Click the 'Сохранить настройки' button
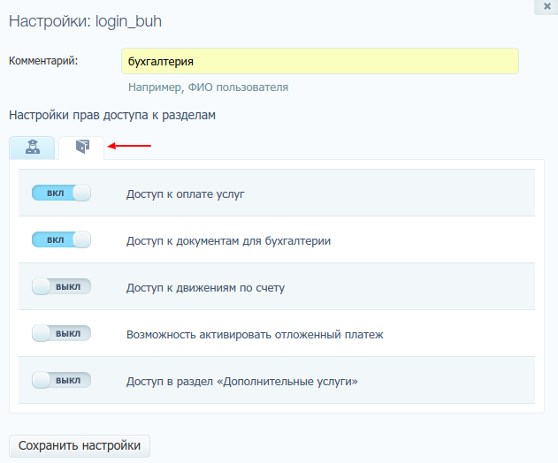This screenshot has width=558, height=463. (80, 446)
